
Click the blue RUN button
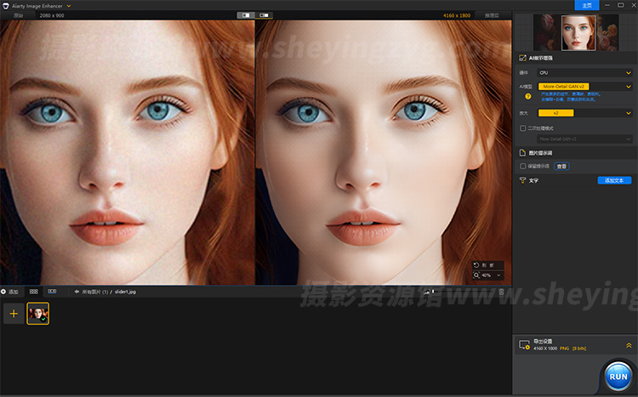618,376
